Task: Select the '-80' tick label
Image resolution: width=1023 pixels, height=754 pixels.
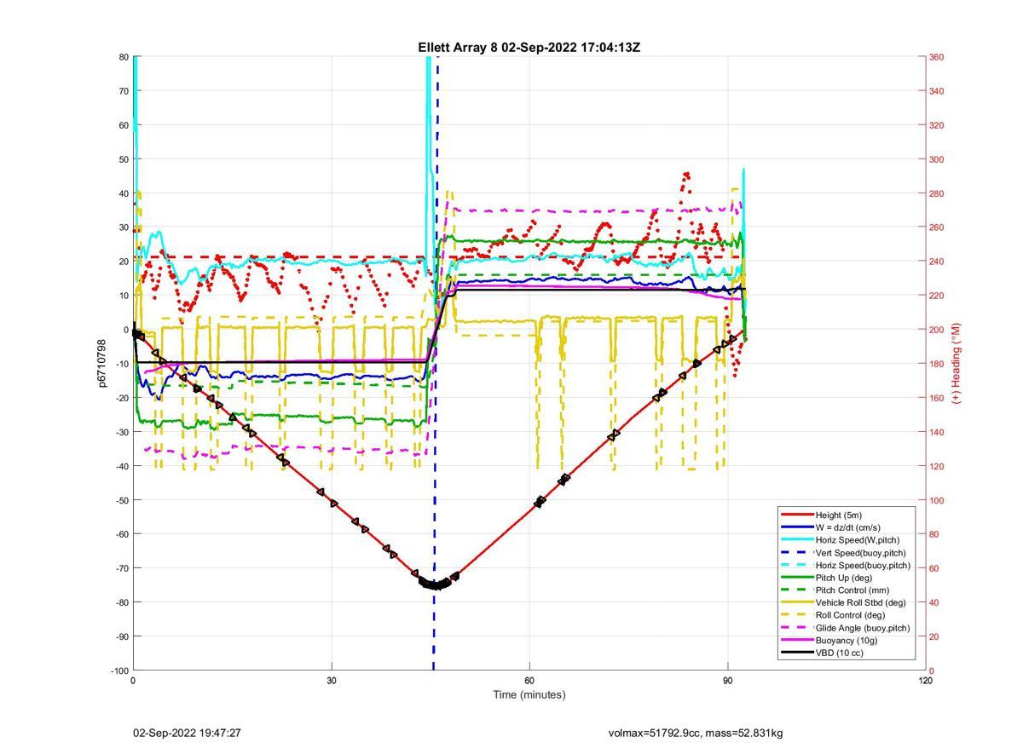Action: [121, 602]
